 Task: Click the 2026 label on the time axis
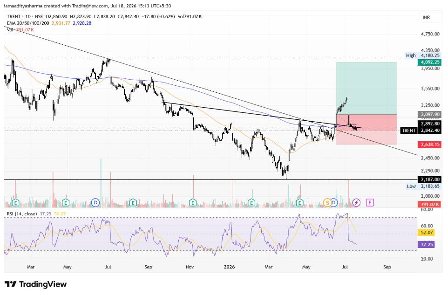[229, 267]
